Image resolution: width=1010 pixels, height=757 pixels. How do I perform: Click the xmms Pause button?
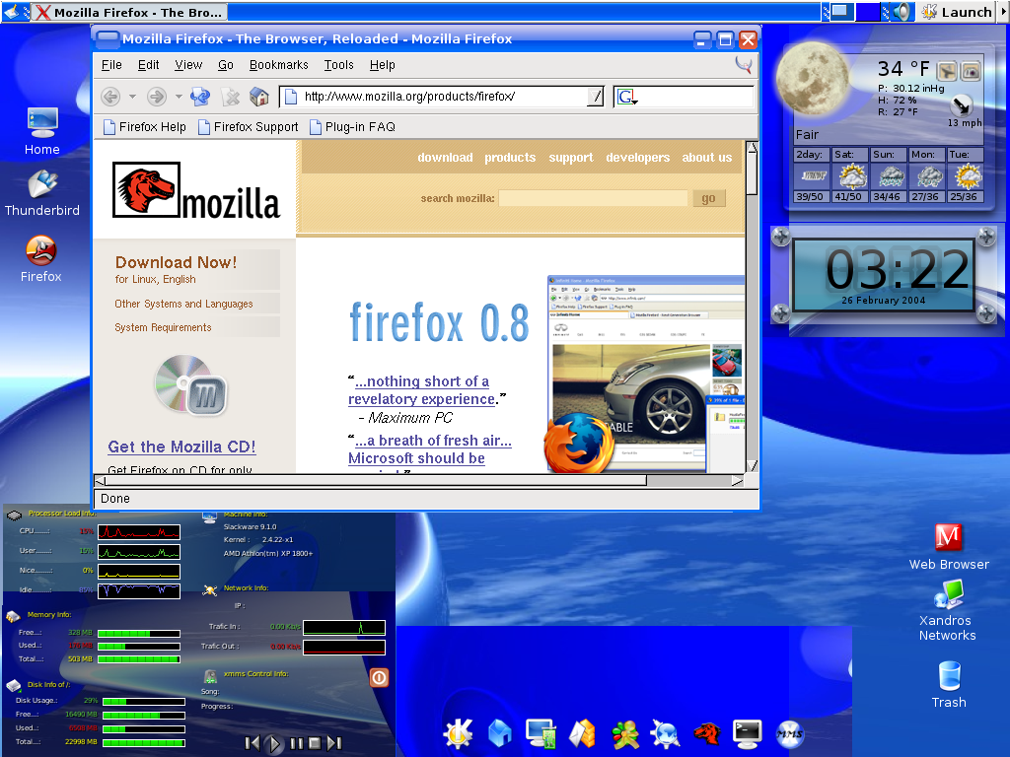point(296,743)
